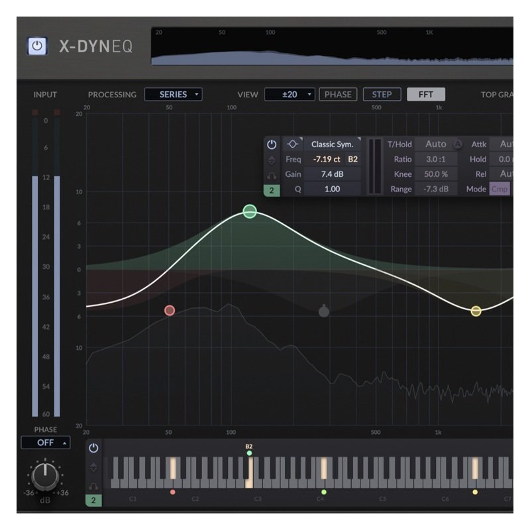Click the input gain knob
This screenshot has width=530, height=530.
(x=45, y=476)
